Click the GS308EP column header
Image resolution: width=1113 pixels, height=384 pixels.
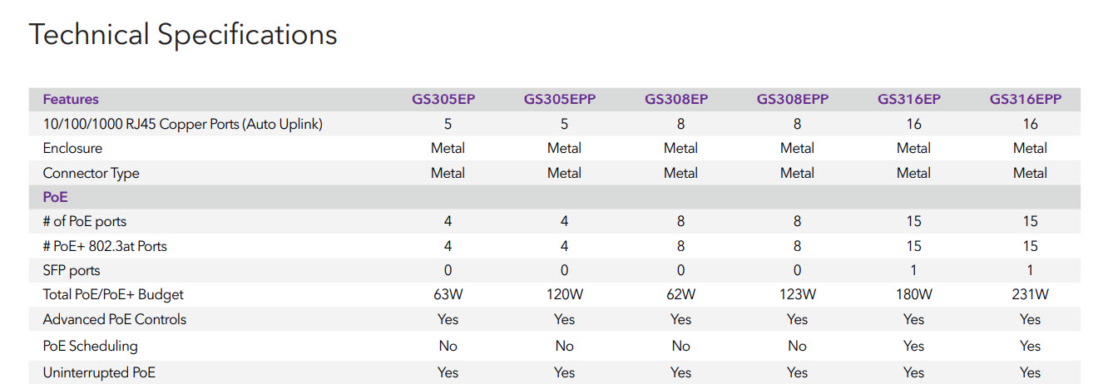(676, 100)
